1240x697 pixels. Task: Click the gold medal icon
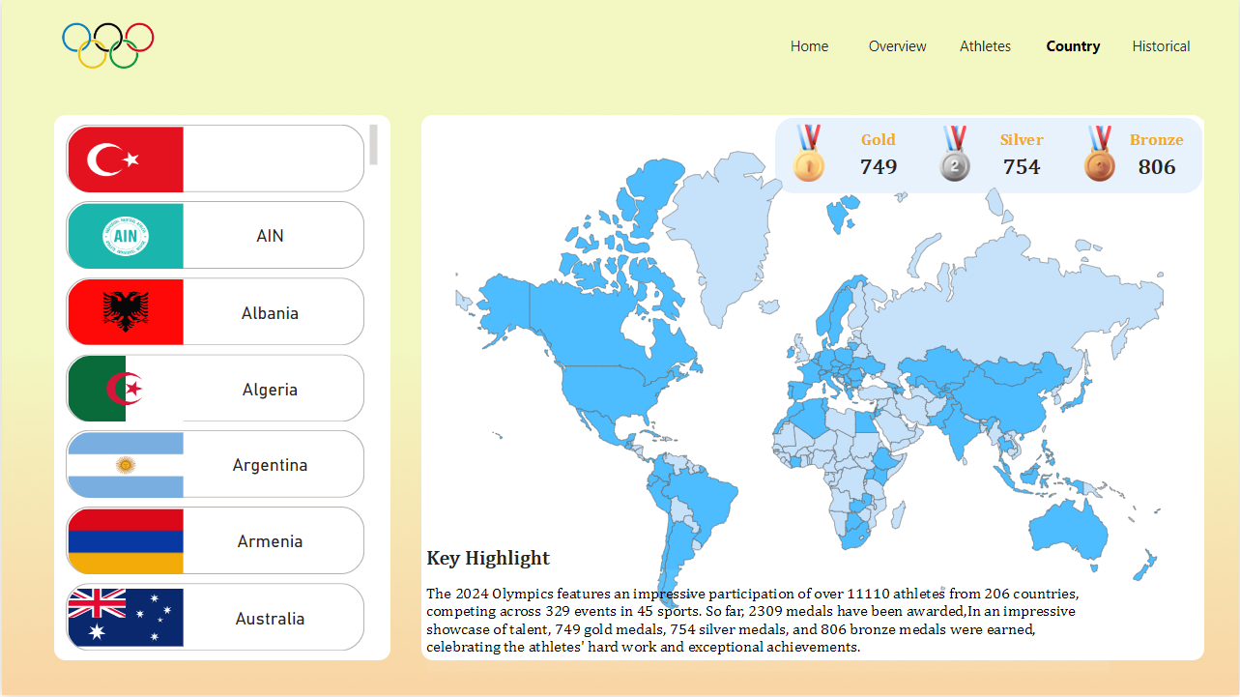point(809,154)
